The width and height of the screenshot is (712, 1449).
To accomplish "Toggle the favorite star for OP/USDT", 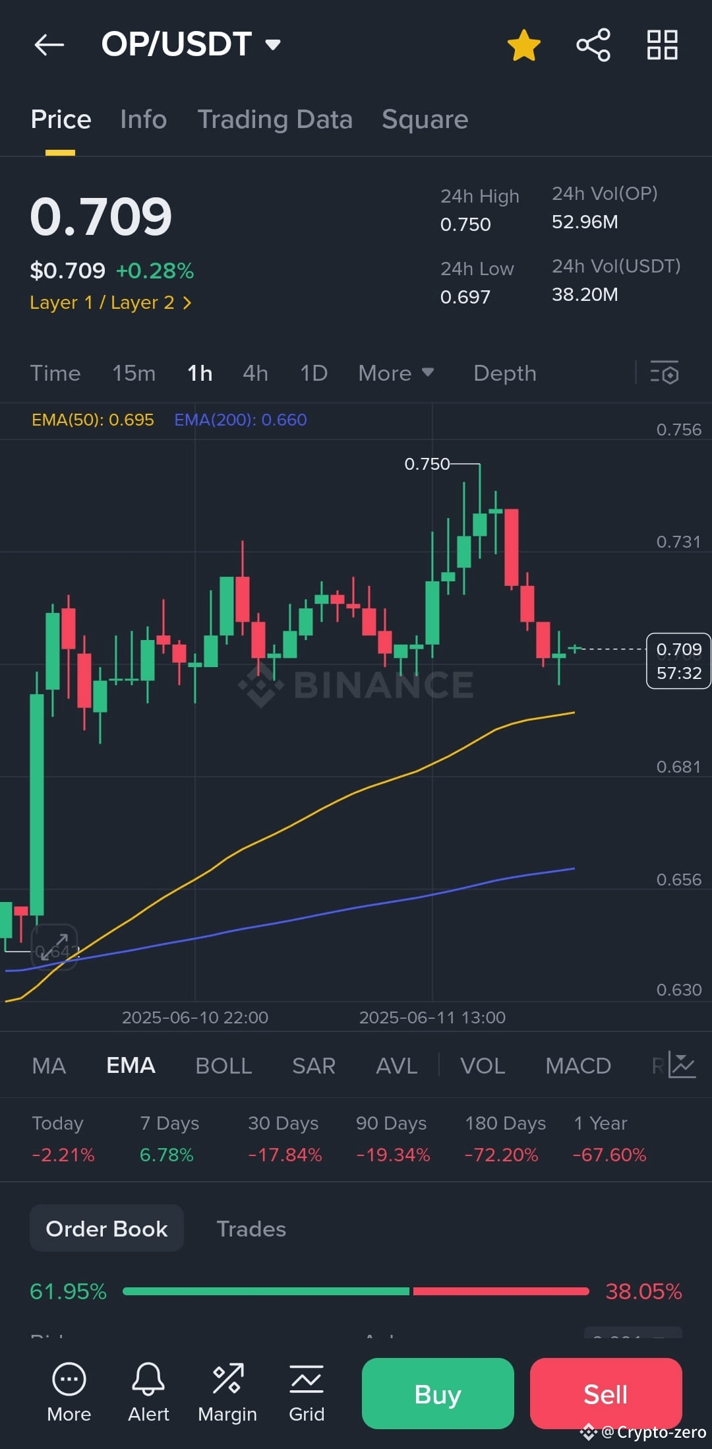I will point(523,45).
